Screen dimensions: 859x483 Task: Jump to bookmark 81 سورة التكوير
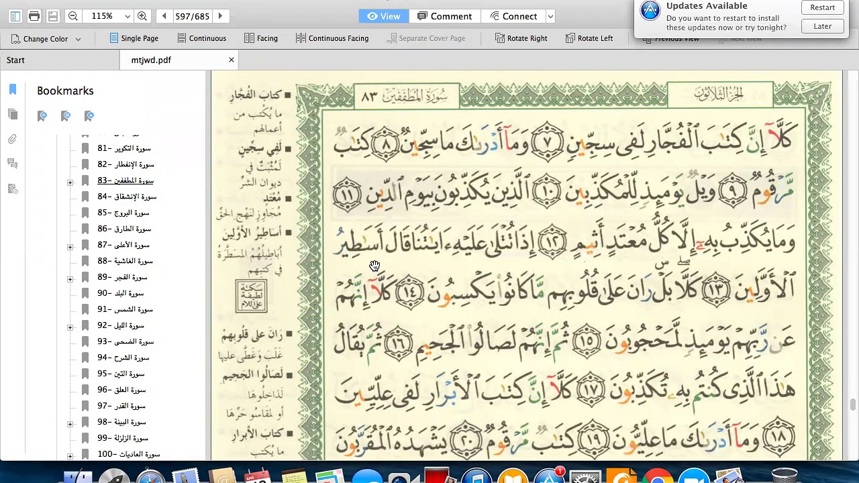click(124, 148)
